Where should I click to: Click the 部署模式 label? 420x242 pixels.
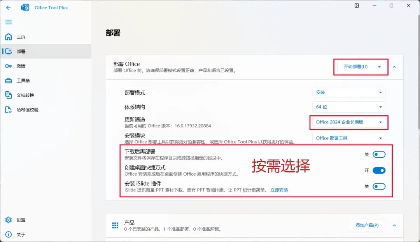(x=135, y=93)
